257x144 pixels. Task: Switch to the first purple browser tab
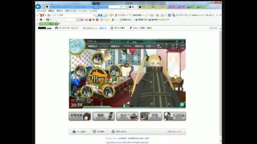pos(172,7)
